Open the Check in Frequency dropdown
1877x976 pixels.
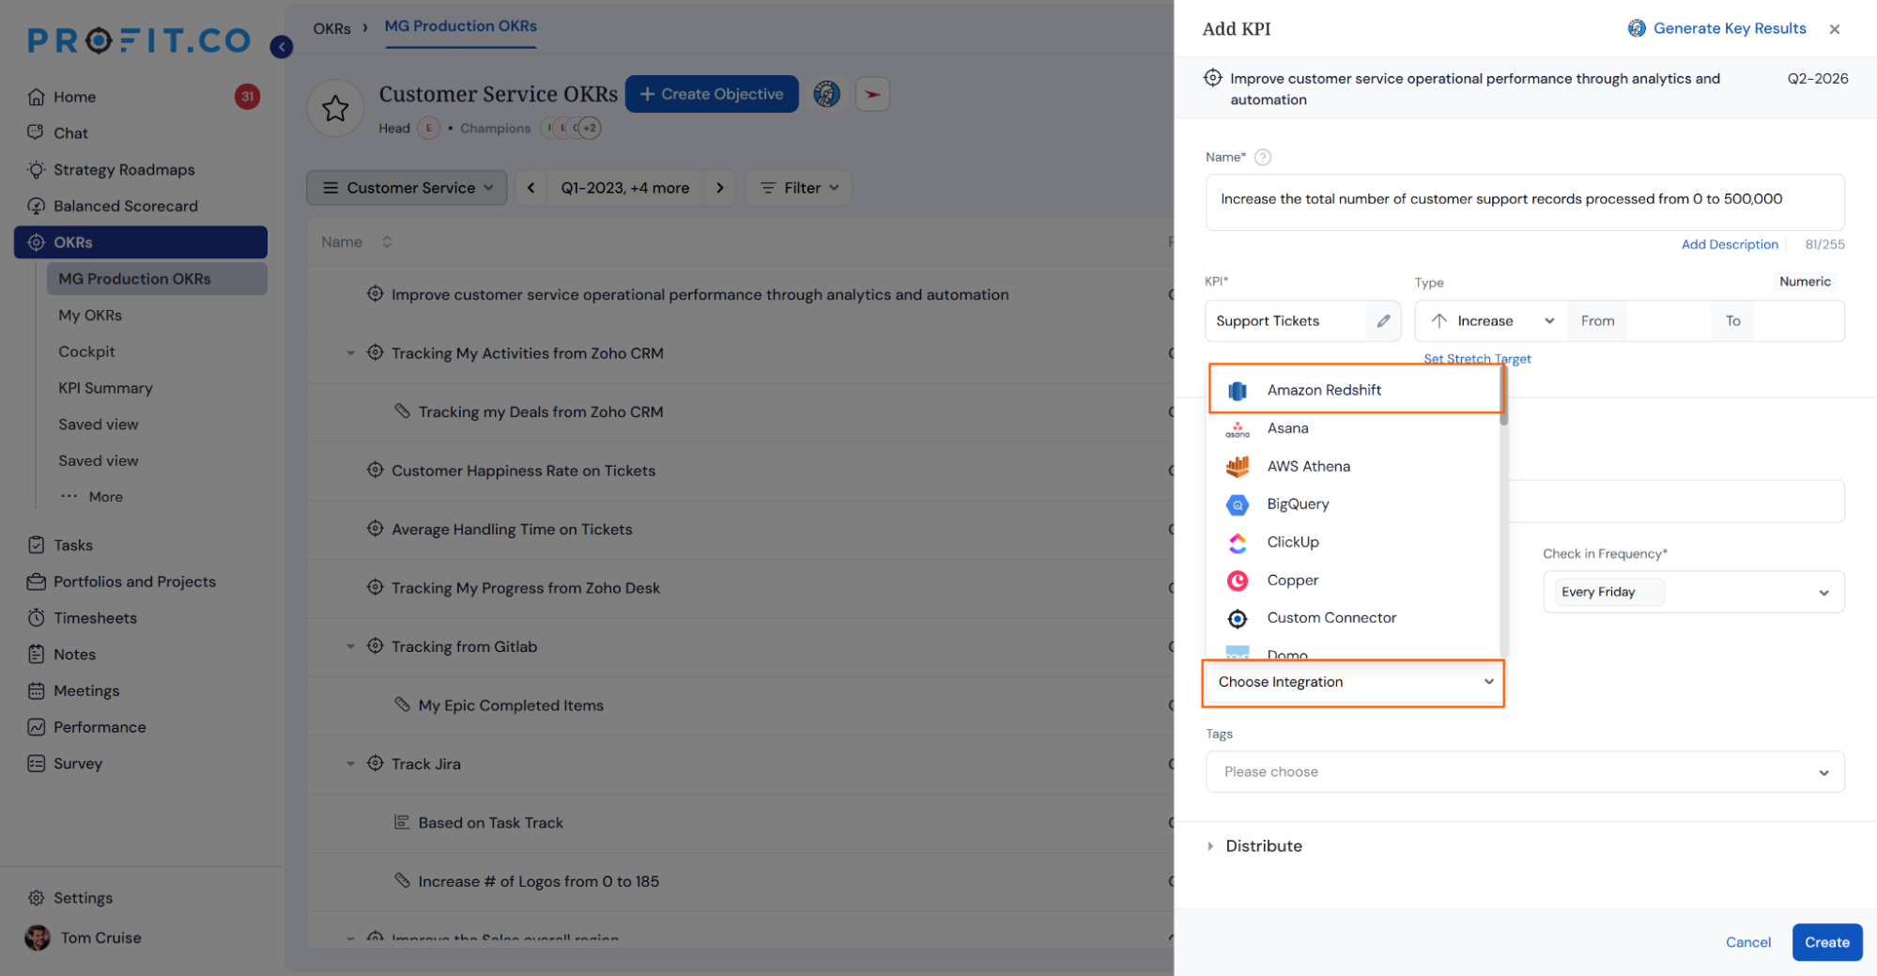pos(1693,592)
